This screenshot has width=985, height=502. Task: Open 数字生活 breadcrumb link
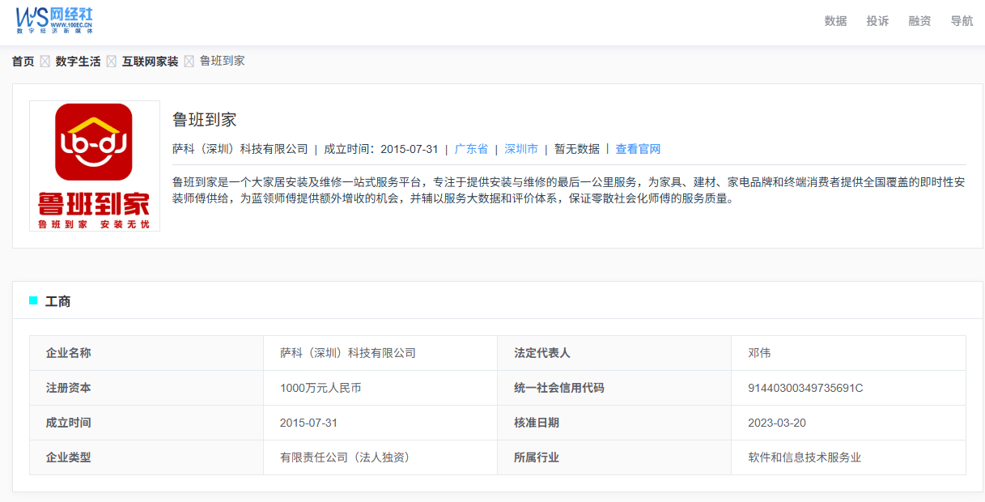click(x=78, y=62)
